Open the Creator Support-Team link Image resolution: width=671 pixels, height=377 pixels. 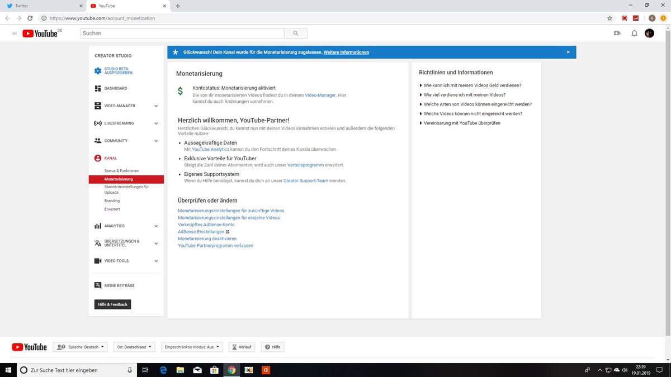click(x=306, y=181)
